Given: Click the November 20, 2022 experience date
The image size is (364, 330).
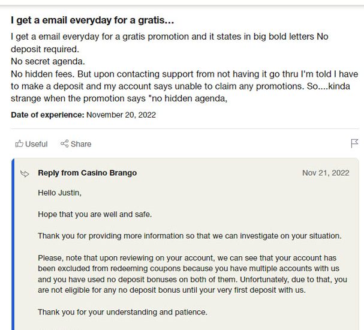Looking at the screenshot, I should (x=121, y=115).
